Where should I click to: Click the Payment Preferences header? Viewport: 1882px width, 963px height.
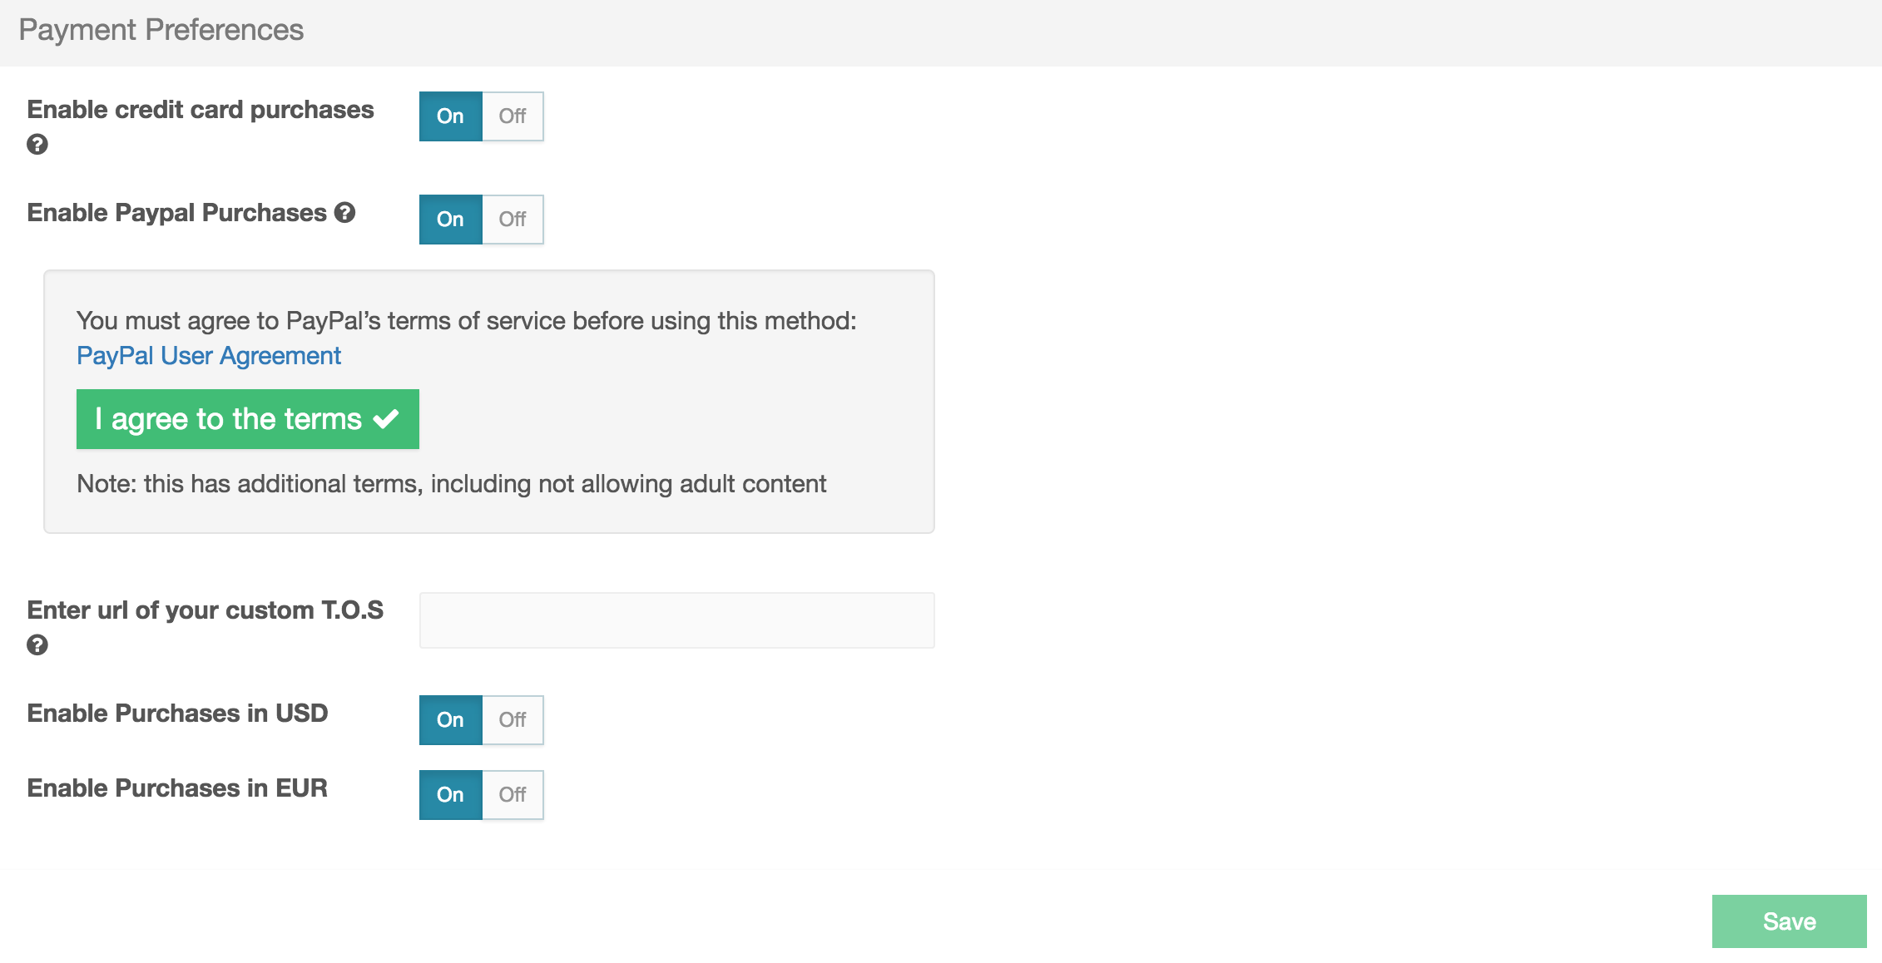click(161, 30)
